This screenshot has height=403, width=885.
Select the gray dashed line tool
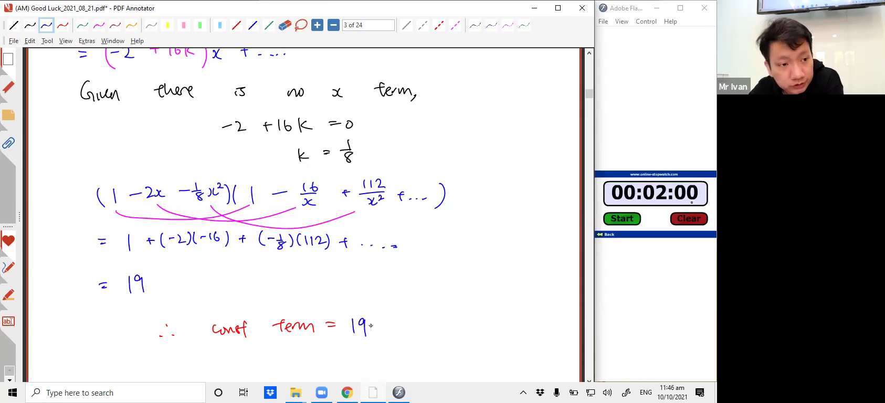tap(423, 25)
